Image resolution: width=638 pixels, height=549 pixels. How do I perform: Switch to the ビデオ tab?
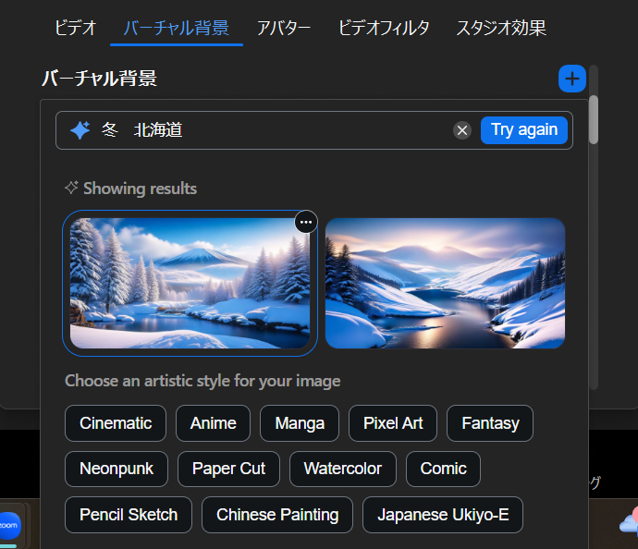[75, 28]
